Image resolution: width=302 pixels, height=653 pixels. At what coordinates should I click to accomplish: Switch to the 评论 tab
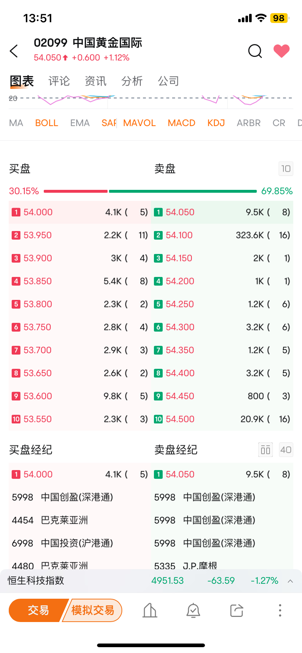[59, 81]
